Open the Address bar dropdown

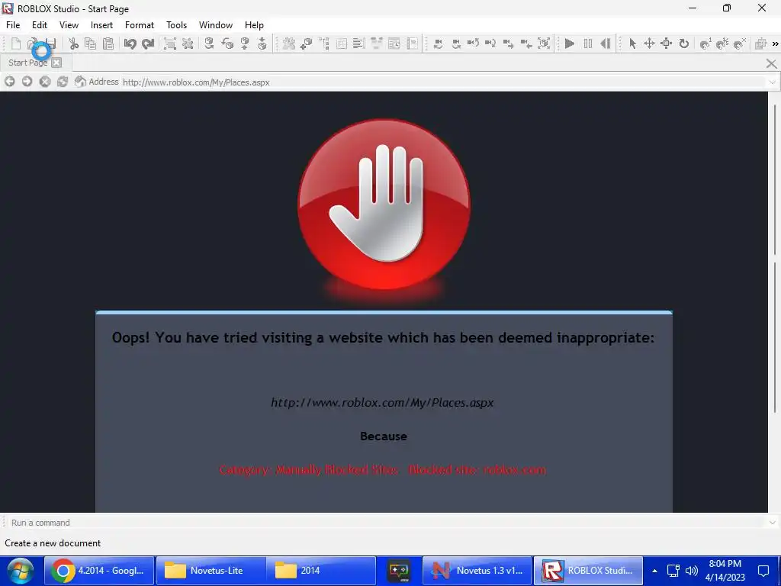click(772, 82)
